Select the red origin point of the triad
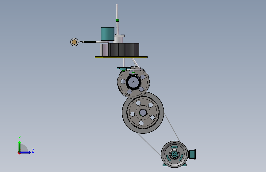 pyautogui.click(x=19, y=153)
